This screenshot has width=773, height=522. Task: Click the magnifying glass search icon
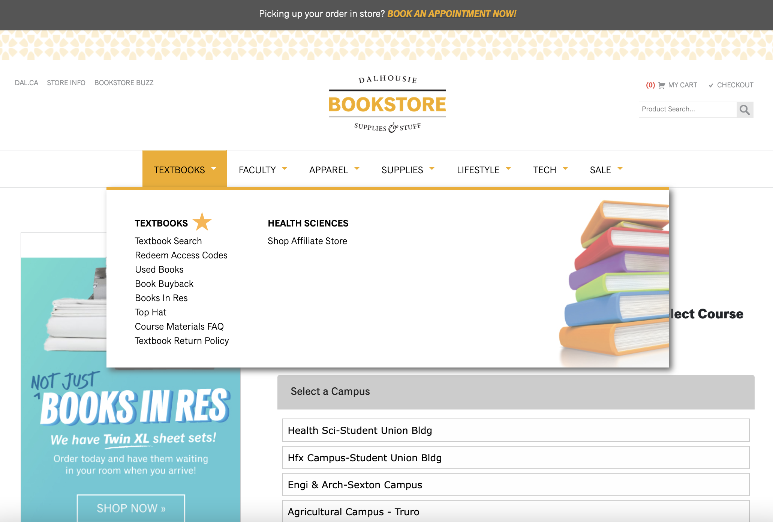(745, 109)
